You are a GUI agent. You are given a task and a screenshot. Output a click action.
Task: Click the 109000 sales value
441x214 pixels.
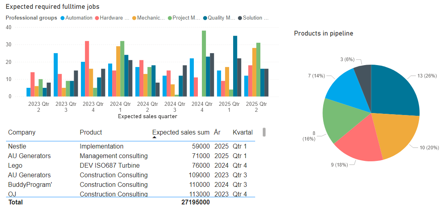pos(199,175)
